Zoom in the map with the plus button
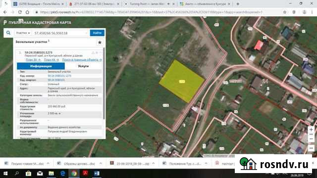 point(311,130)
